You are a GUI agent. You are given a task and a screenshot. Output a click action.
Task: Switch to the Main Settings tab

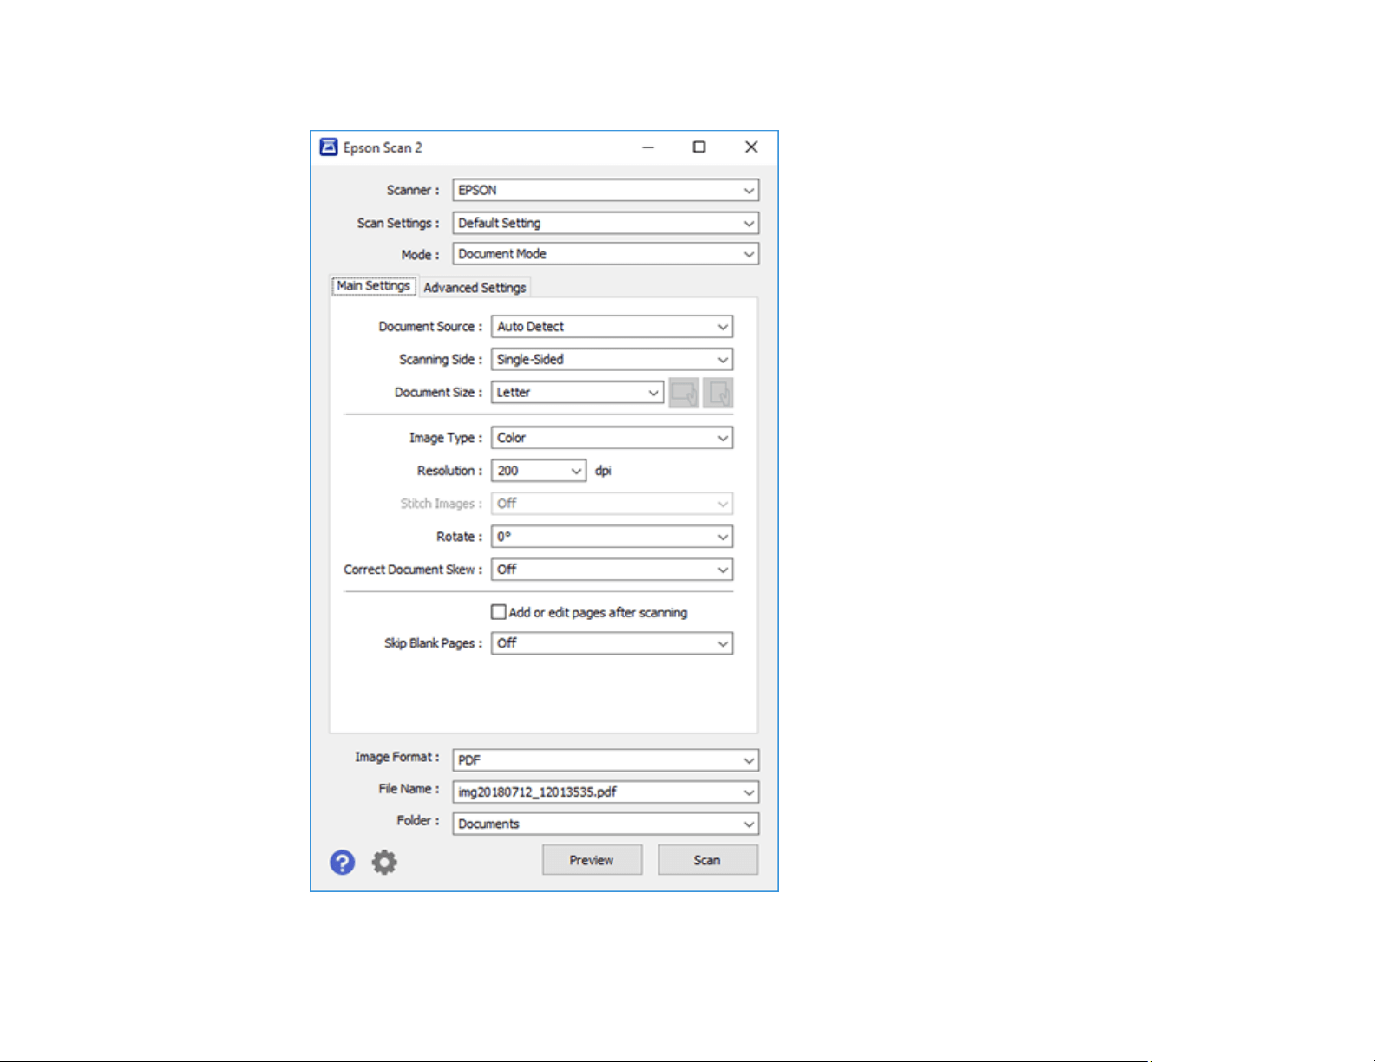click(x=374, y=286)
